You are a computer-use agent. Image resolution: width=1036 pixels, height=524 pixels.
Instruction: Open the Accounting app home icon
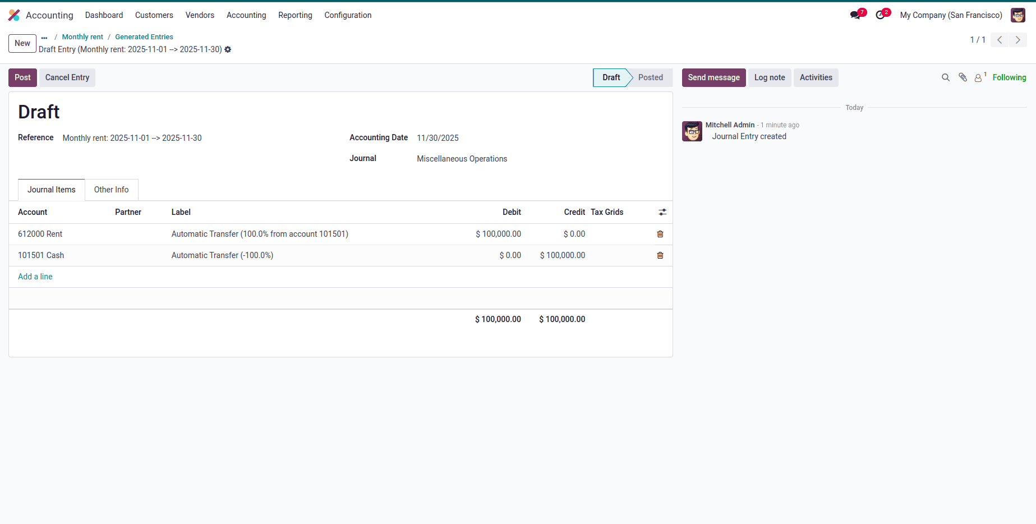point(13,15)
